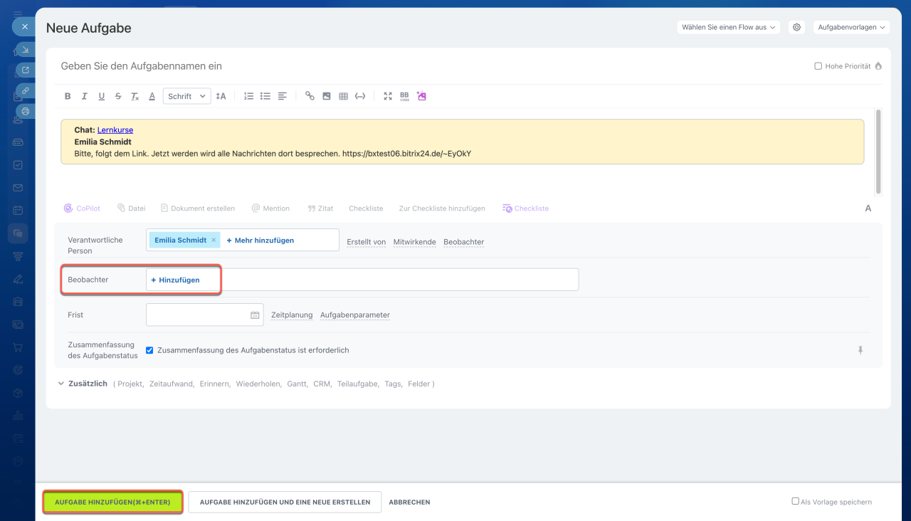Open the Flow selection dropdown

tap(729, 27)
